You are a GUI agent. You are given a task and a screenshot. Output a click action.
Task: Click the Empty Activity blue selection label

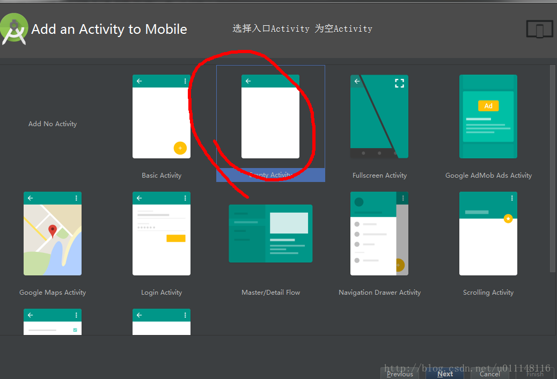pos(270,174)
